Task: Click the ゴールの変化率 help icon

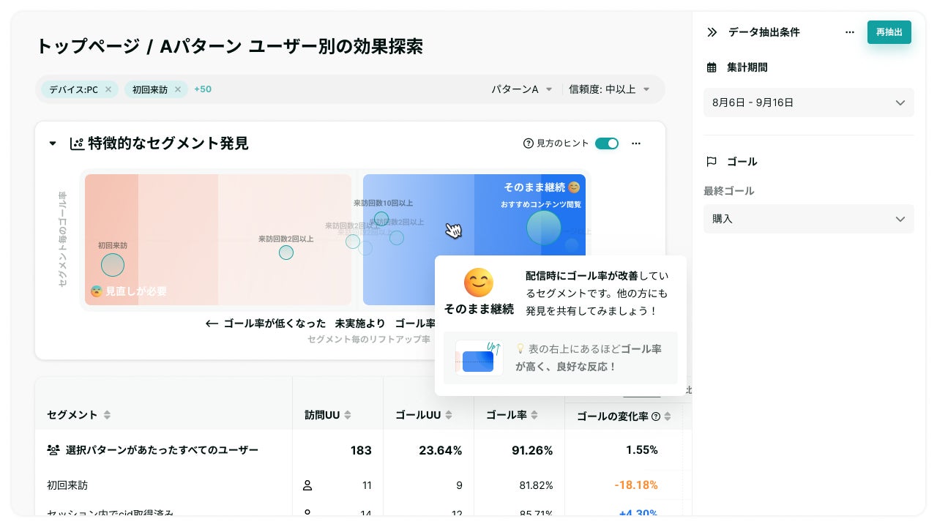Action: click(x=656, y=416)
